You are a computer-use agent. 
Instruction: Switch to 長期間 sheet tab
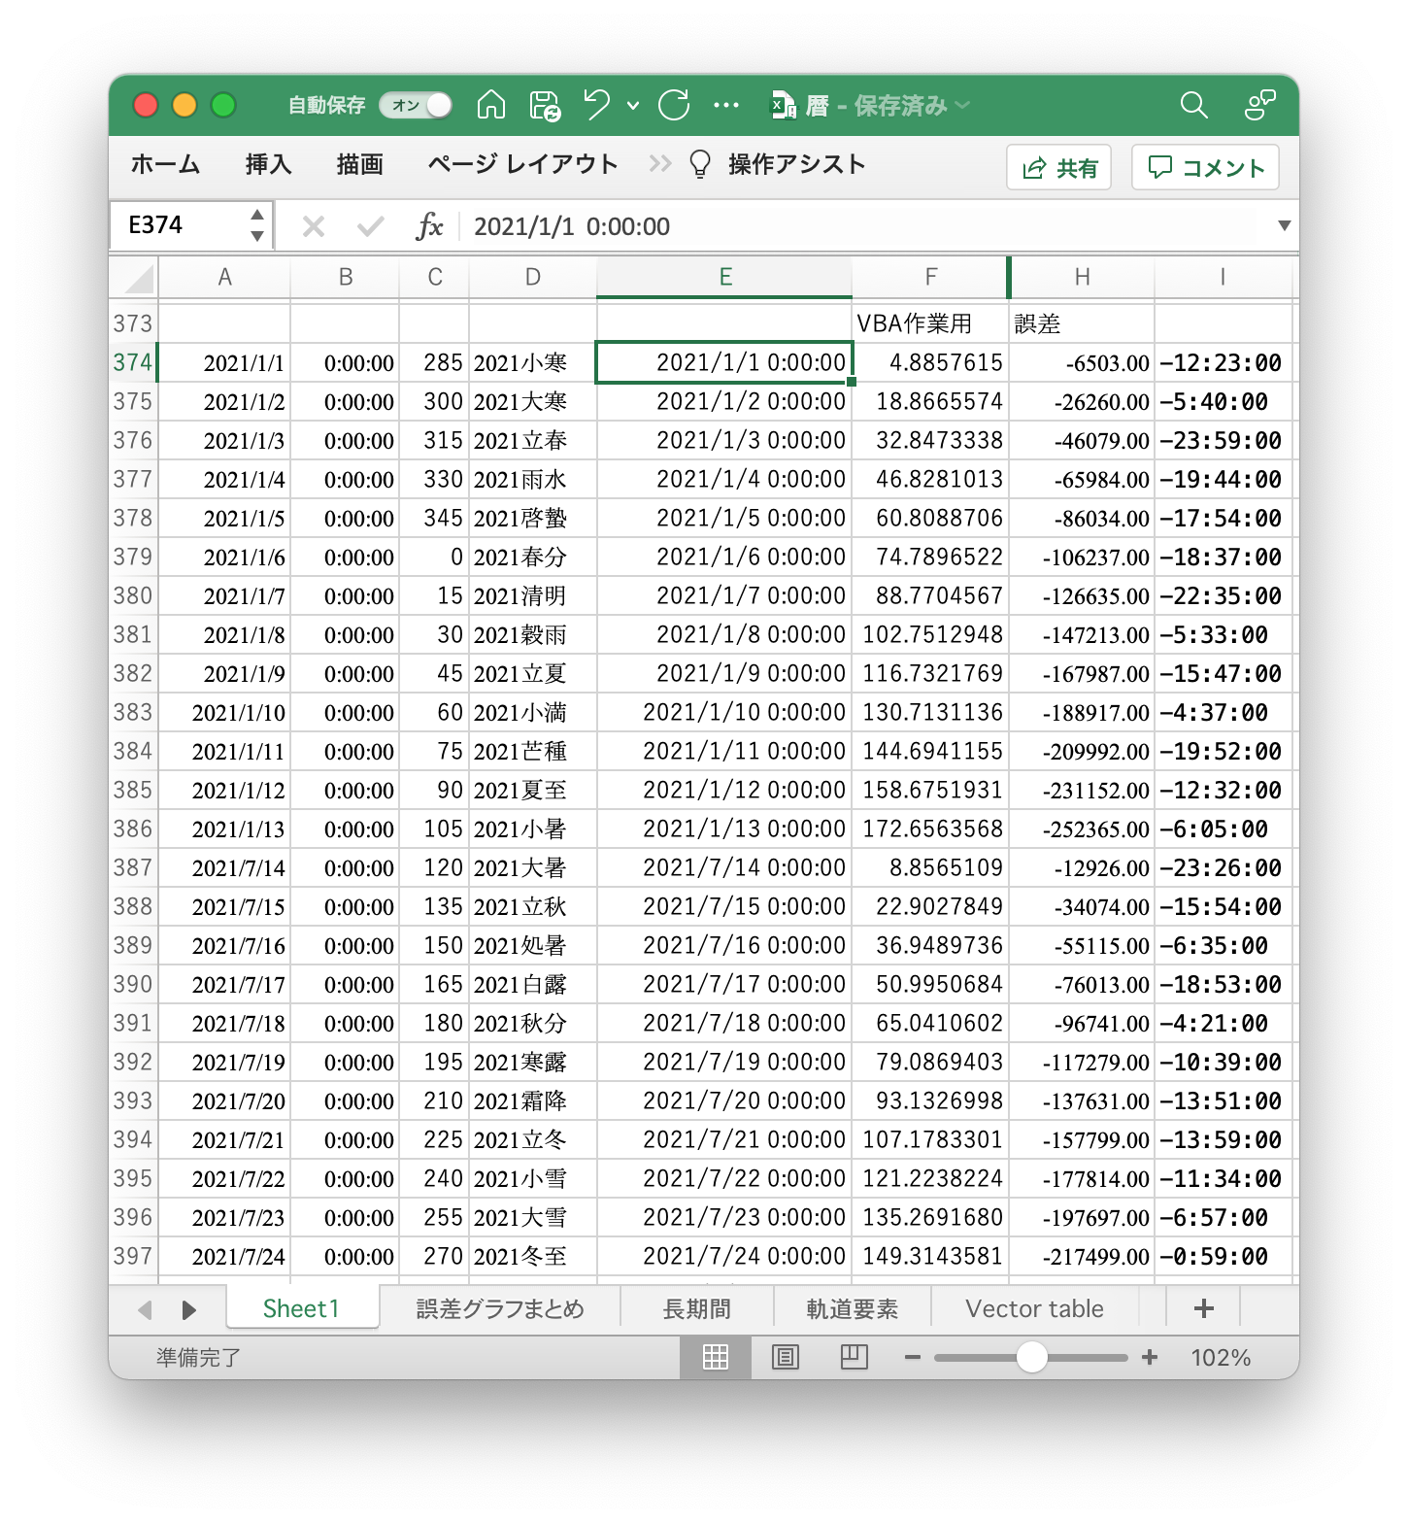coord(697,1308)
